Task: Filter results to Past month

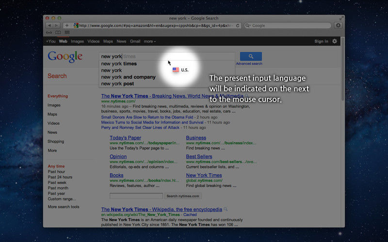Action: pos(58,188)
